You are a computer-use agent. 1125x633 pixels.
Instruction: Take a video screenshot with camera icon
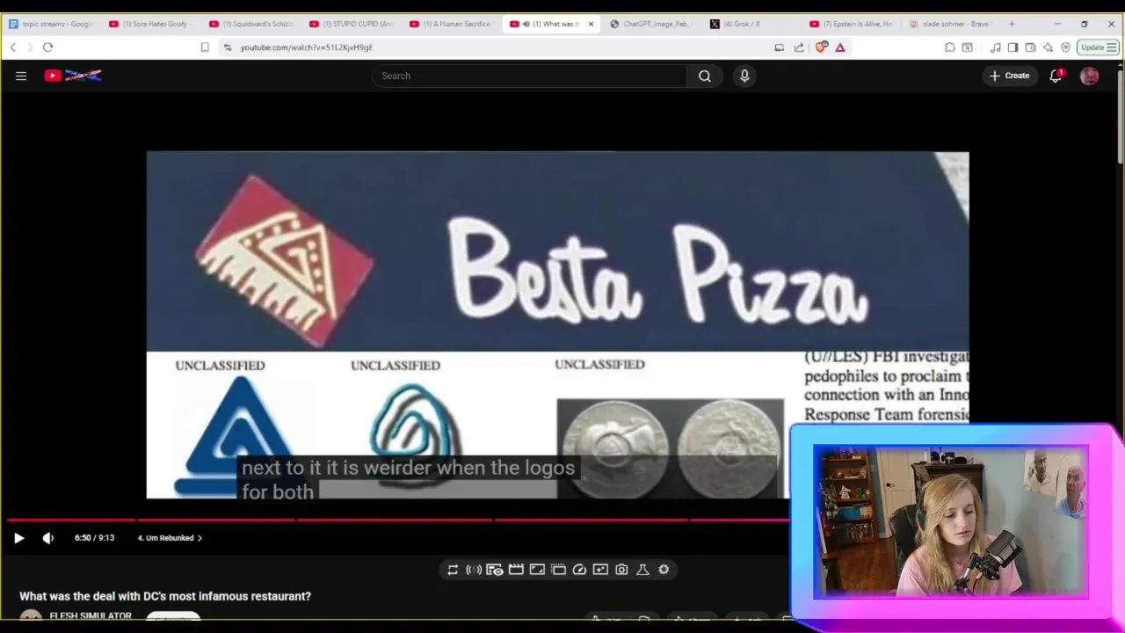point(621,570)
